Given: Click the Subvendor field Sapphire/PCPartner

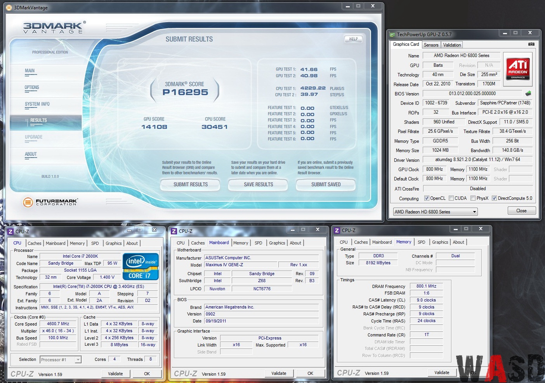Looking at the screenshot, I should click(x=505, y=103).
